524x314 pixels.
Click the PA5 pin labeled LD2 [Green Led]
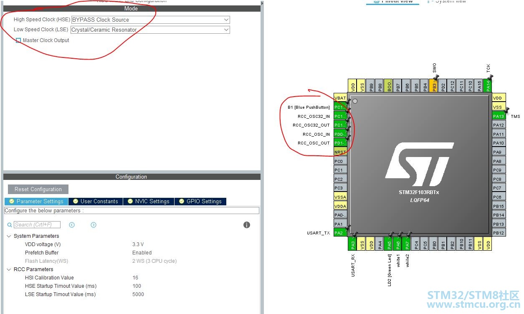pyautogui.click(x=389, y=244)
